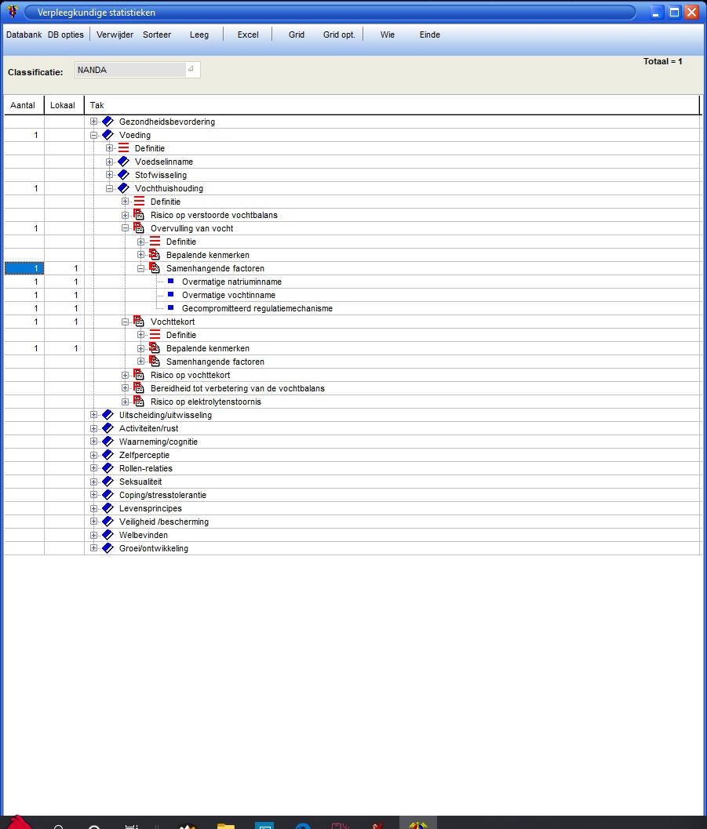
Task: Open the Databank menu
Action: click(x=24, y=35)
